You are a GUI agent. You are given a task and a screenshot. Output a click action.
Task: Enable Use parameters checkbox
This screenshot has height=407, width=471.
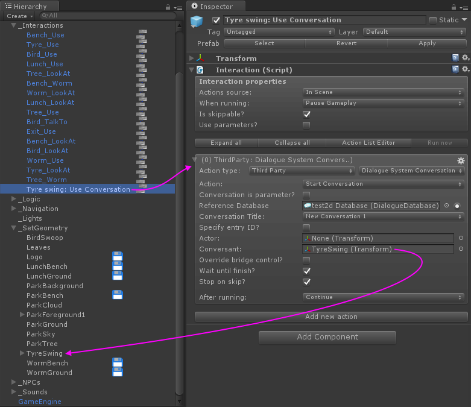306,125
